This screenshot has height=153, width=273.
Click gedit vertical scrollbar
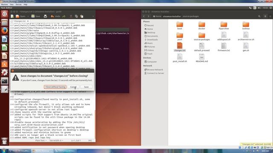[x=95, y=124]
